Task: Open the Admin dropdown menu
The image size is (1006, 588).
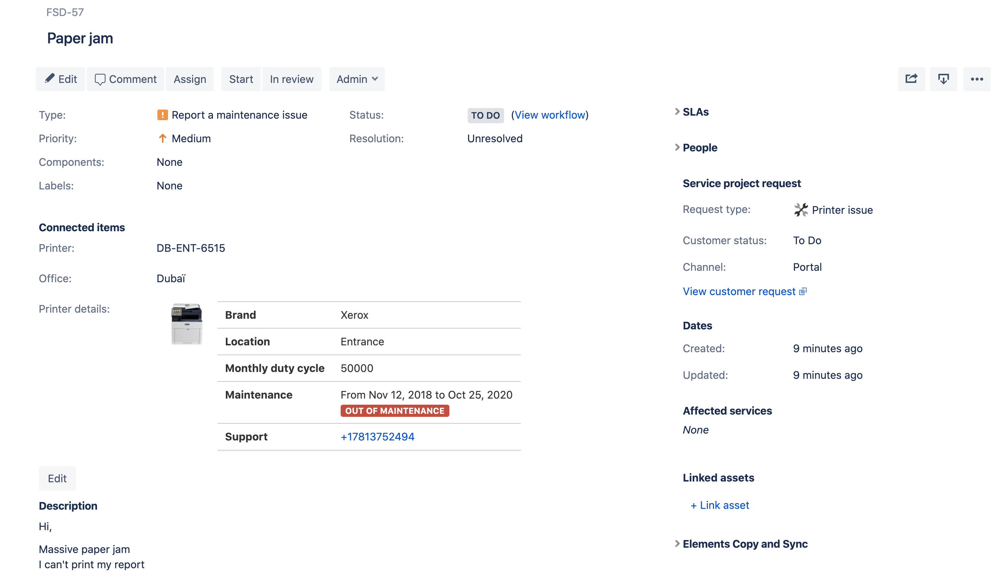Action: coord(357,79)
